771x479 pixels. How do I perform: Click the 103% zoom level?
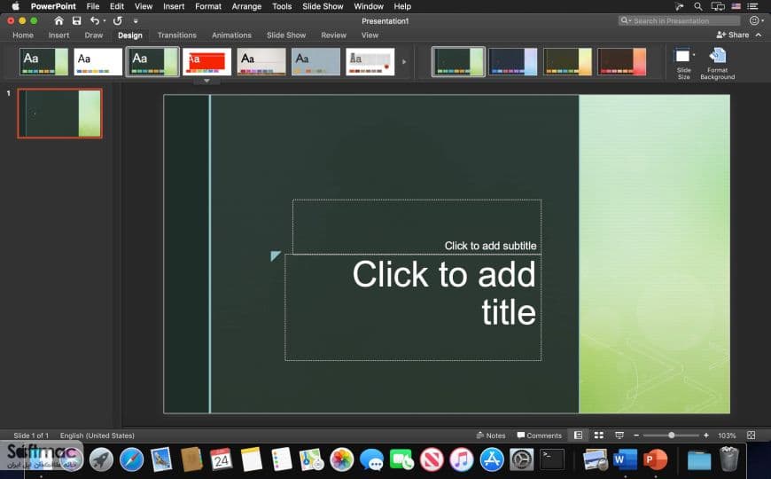[x=727, y=436]
